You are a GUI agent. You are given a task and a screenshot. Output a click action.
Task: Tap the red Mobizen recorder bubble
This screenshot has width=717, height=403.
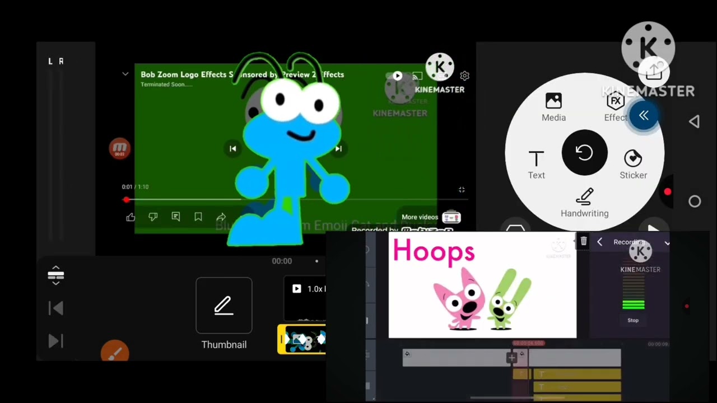(x=119, y=148)
